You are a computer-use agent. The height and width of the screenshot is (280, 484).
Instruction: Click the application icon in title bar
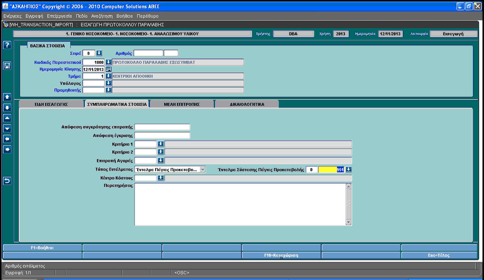point(5,6)
